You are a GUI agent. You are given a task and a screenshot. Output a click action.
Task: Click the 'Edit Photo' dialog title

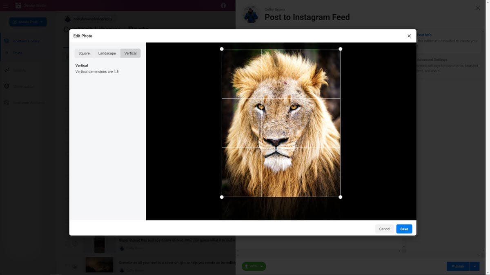83,36
